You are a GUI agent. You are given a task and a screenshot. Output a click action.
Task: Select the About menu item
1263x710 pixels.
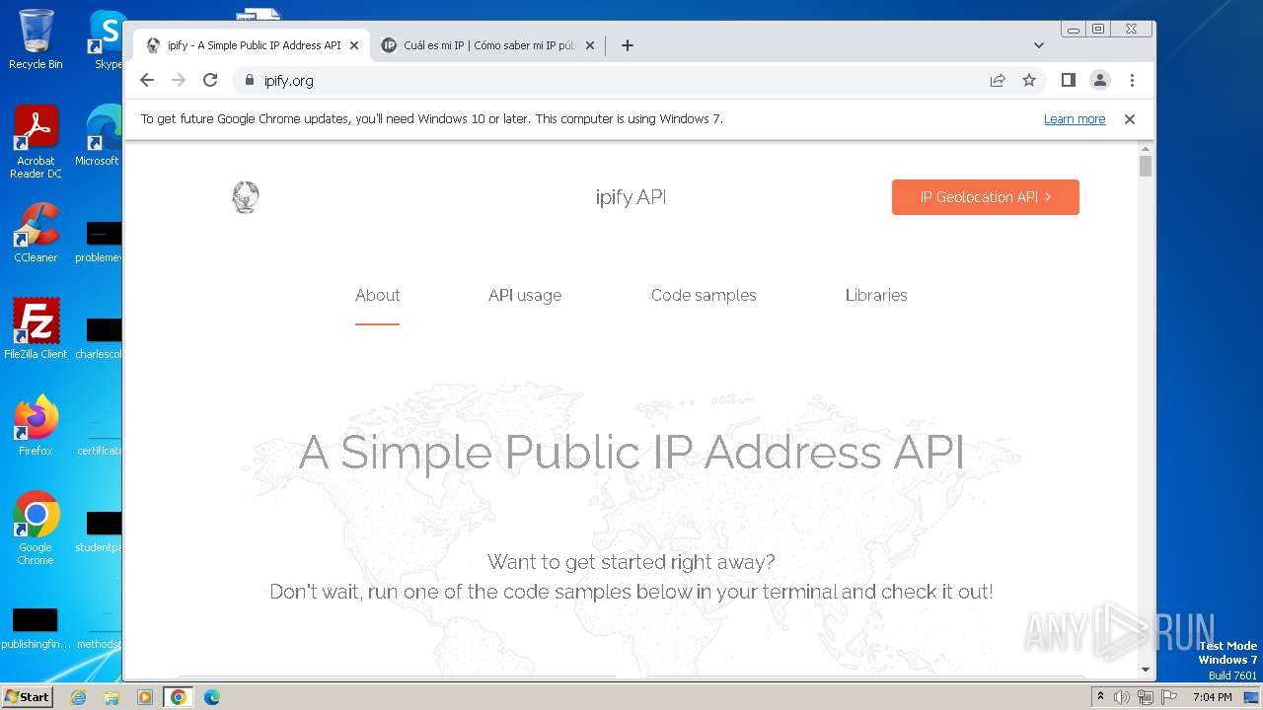coord(378,295)
